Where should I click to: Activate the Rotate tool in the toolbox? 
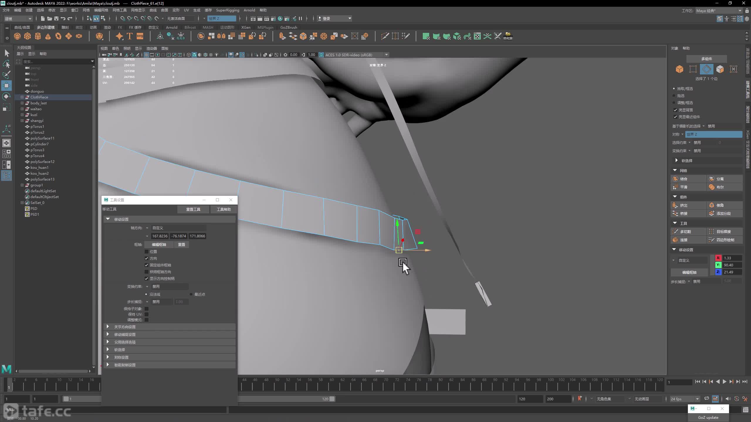(6, 96)
